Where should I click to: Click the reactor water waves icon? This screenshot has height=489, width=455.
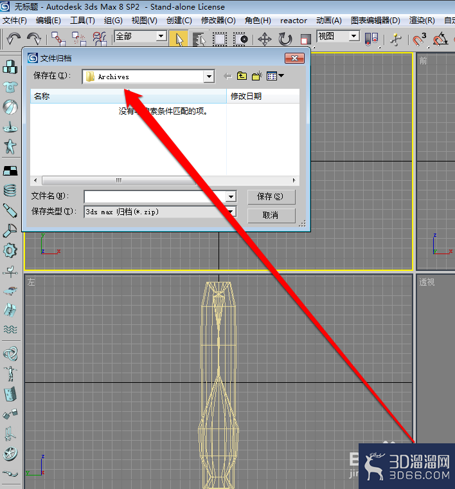10,329
